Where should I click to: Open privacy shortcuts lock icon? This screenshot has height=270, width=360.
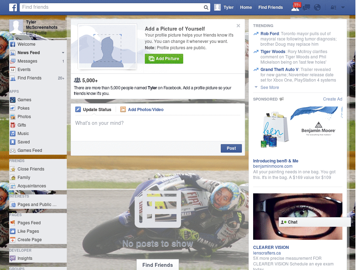pos(333,8)
